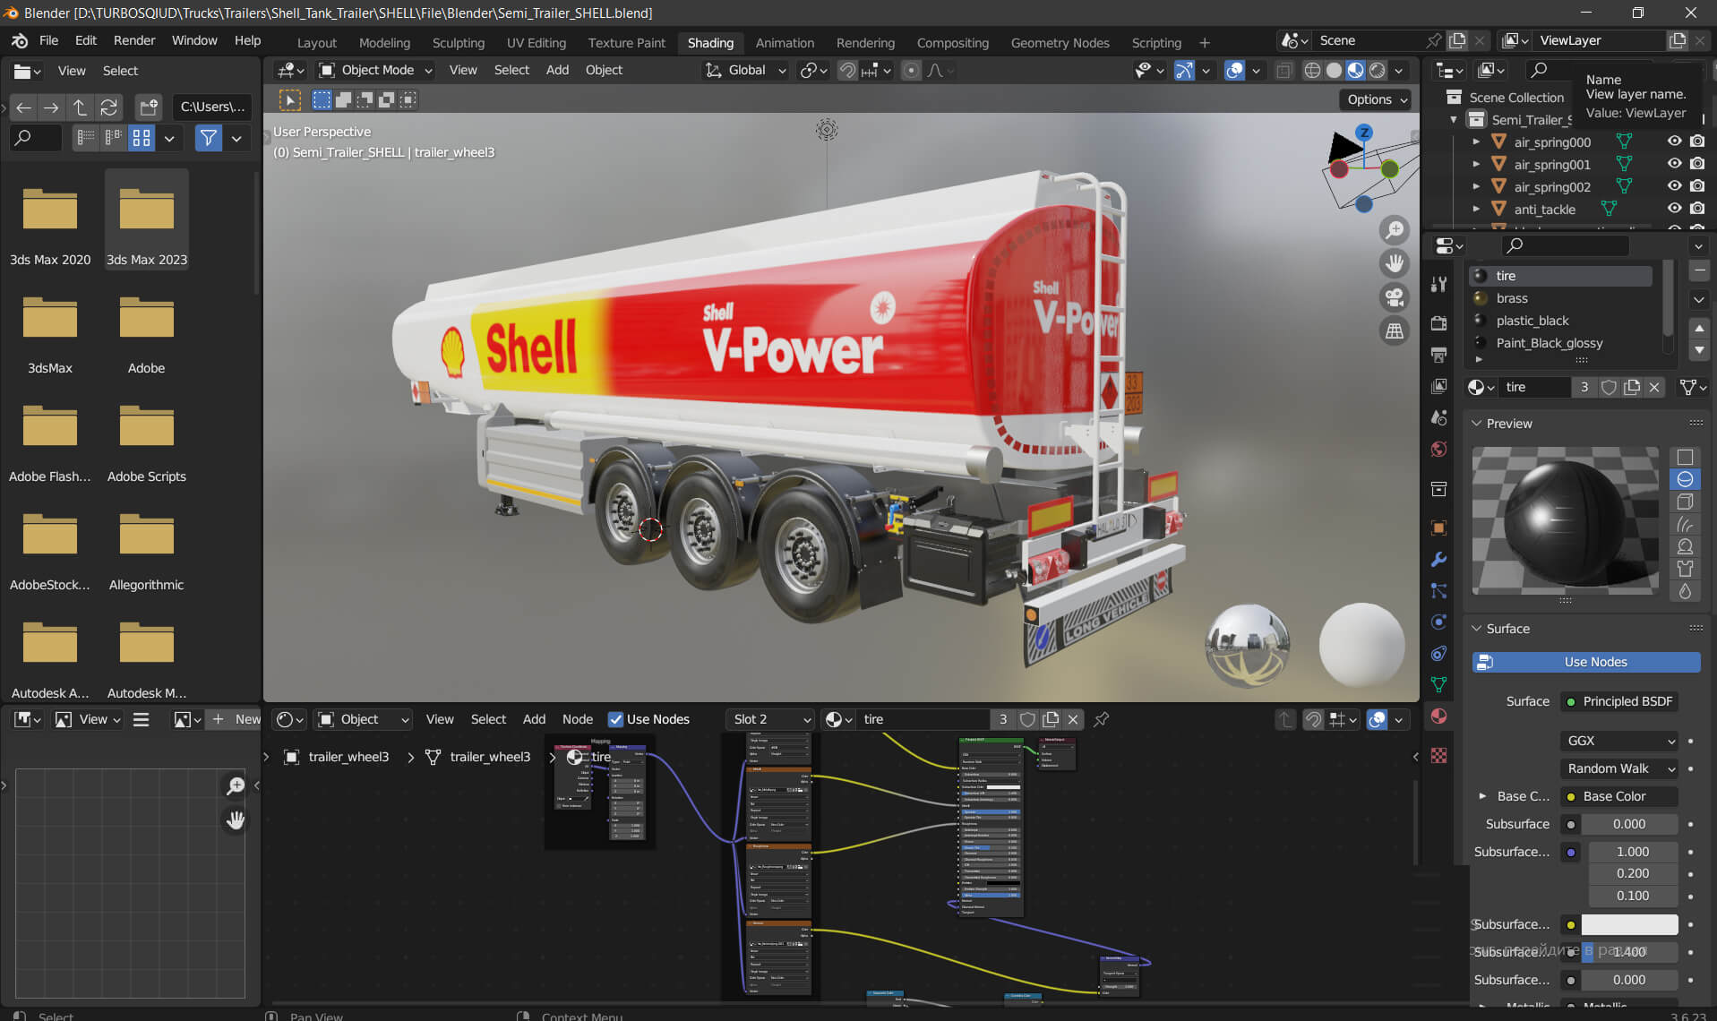The image size is (1717, 1021).
Task: Open the Object Mode dropdown
Action: click(376, 70)
